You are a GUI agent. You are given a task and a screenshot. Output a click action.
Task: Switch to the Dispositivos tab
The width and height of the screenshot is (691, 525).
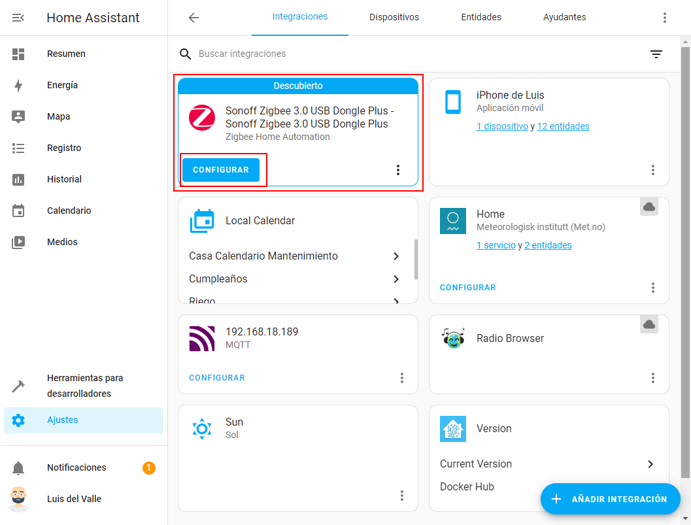coord(394,18)
